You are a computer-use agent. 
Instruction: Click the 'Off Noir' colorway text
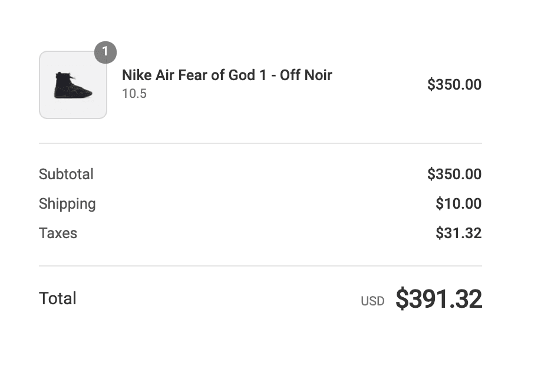click(x=306, y=75)
